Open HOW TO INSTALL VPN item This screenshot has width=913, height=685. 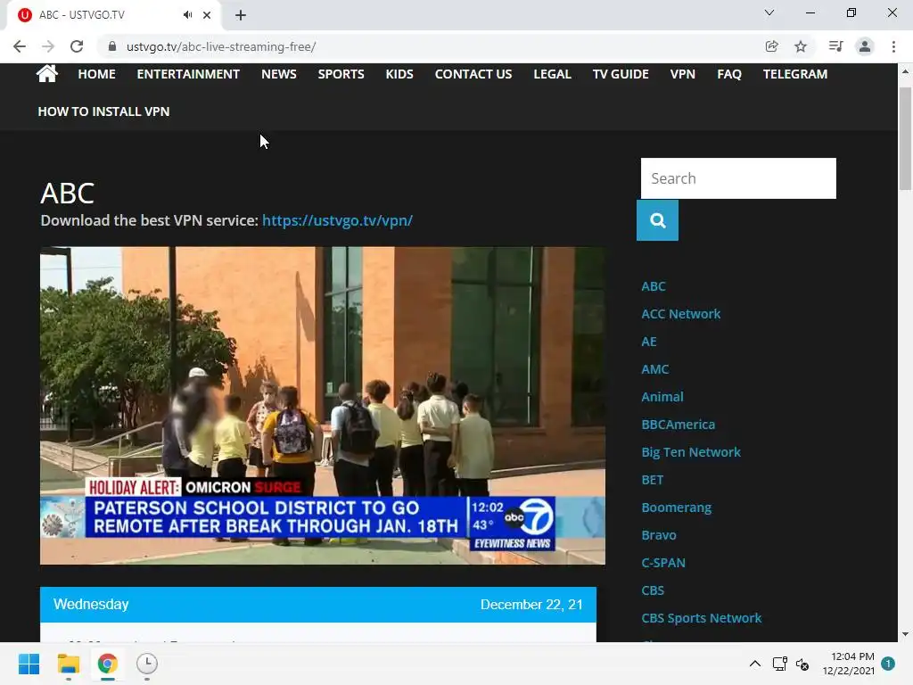click(103, 111)
